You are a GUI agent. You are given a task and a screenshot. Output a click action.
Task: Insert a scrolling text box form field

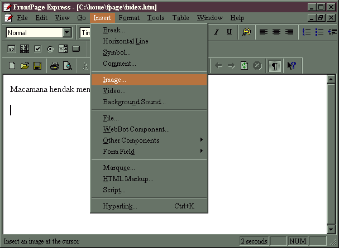point(25,49)
